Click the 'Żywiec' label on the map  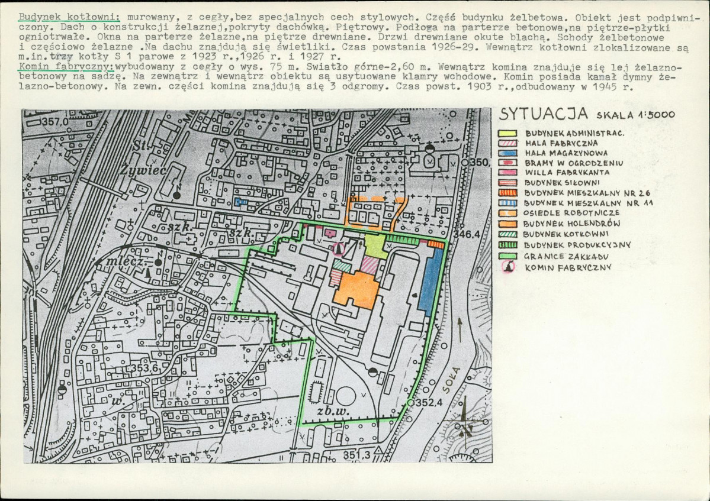(x=143, y=170)
